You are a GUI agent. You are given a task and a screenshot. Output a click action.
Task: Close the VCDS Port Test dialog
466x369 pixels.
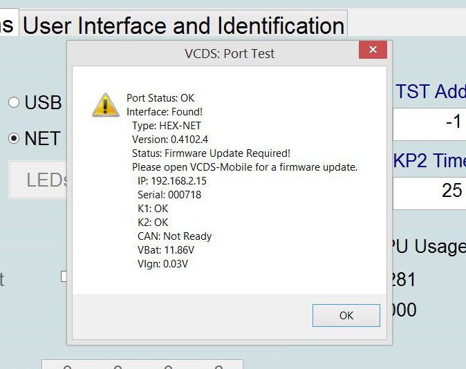pyautogui.click(x=373, y=50)
